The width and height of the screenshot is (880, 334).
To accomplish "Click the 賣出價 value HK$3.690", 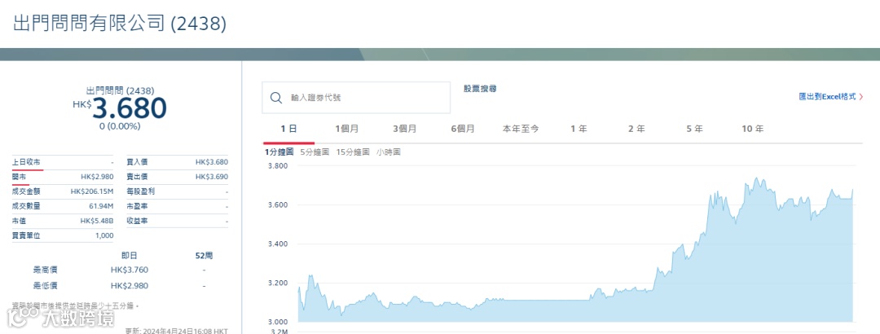I will (212, 176).
